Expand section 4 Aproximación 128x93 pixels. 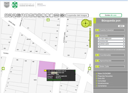coord(110,61)
